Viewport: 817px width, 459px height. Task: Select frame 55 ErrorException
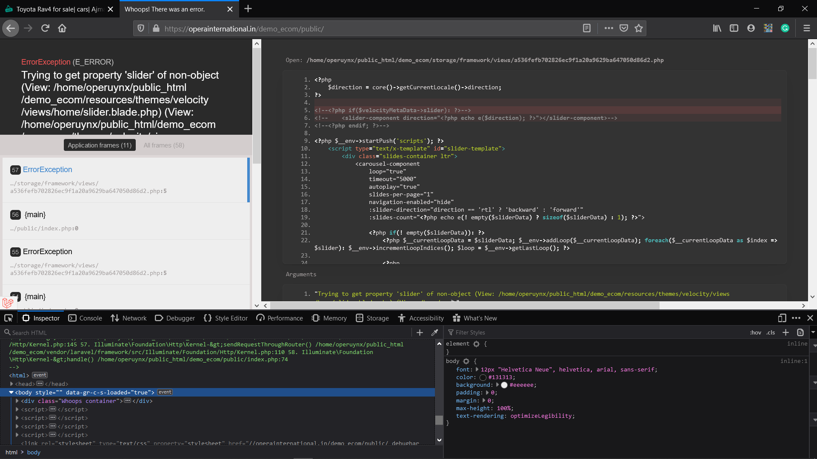[125, 262]
